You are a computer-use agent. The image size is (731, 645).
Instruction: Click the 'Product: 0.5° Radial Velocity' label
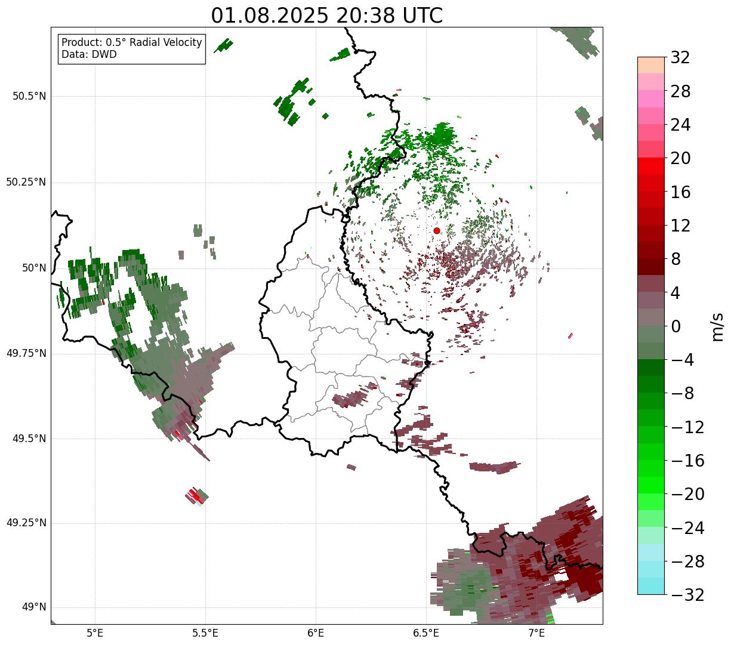tap(132, 43)
